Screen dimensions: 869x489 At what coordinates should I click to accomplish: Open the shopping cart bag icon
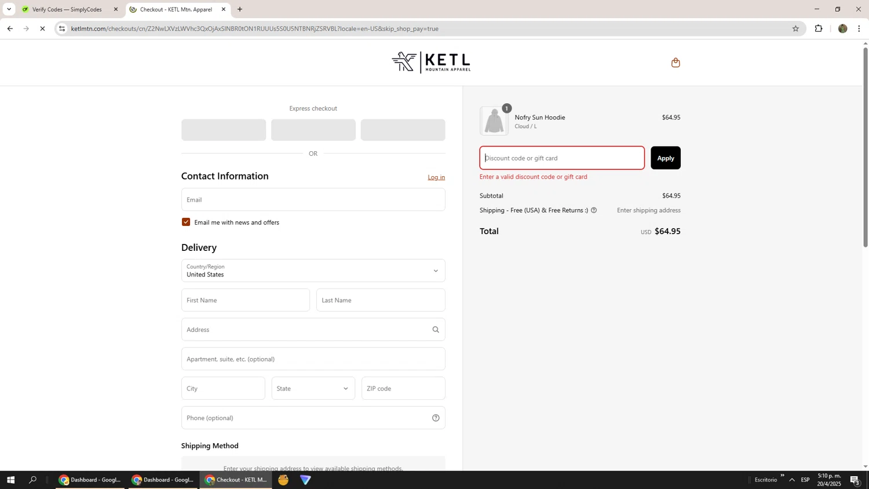click(x=676, y=63)
